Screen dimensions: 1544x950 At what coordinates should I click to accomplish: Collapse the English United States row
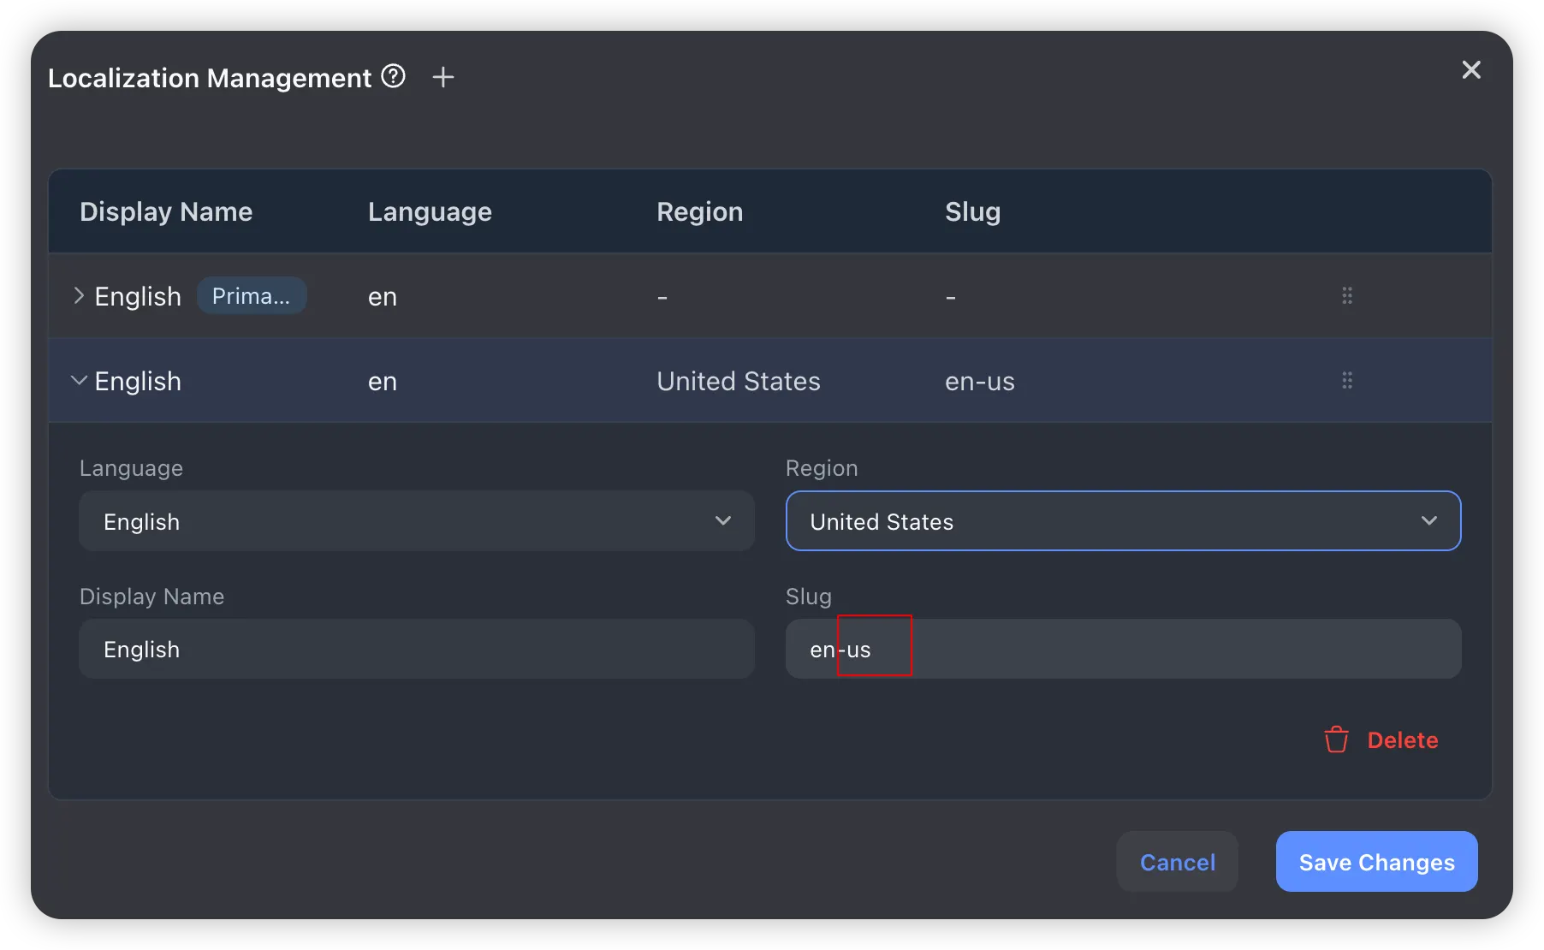(79, 381)
